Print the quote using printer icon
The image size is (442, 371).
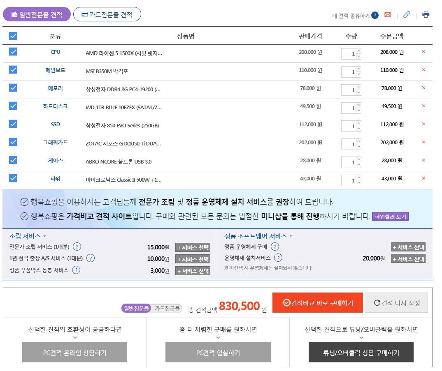pos(426,15)
